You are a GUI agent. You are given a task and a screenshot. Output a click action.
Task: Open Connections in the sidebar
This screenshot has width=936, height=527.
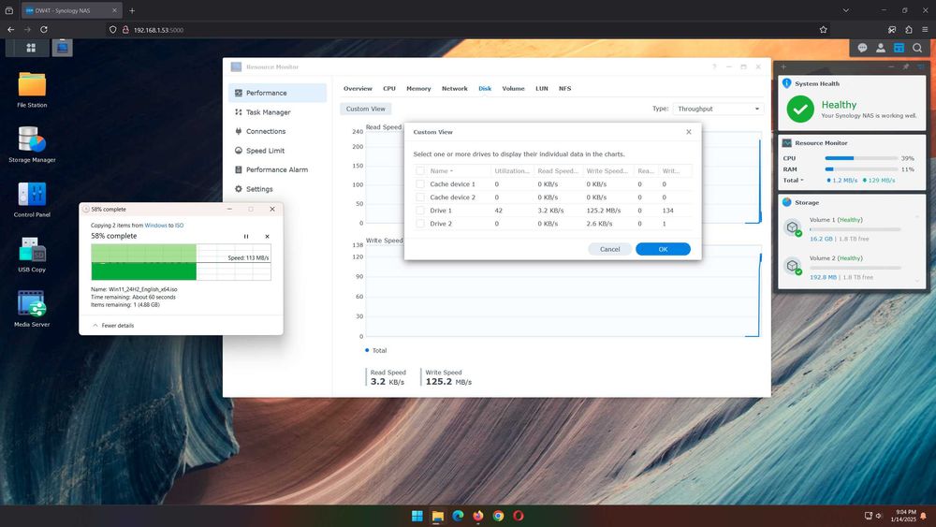[x=278, y=131]
